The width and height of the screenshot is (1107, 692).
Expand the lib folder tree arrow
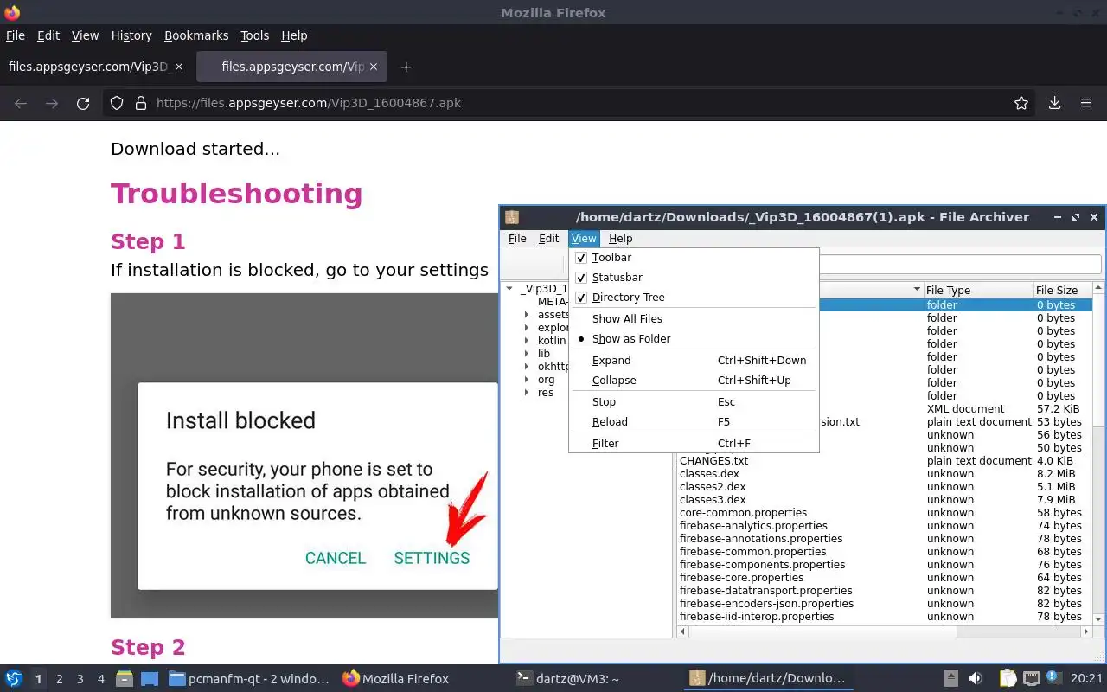[526, 354]
